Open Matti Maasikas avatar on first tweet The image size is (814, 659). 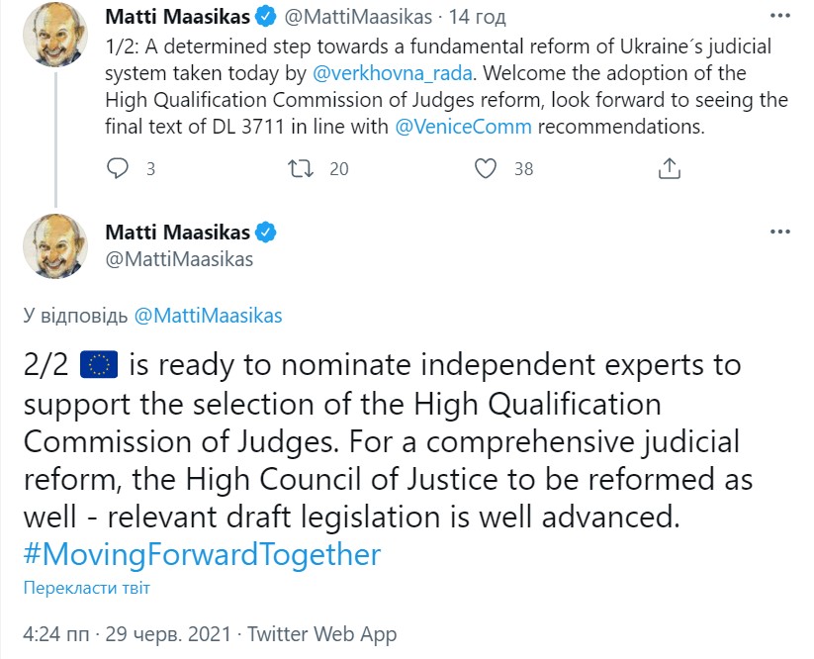pyautogui.click(x=55, y=35)
